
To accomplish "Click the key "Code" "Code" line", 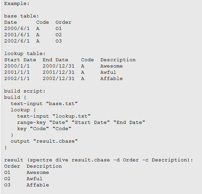I will click(44, 128).
